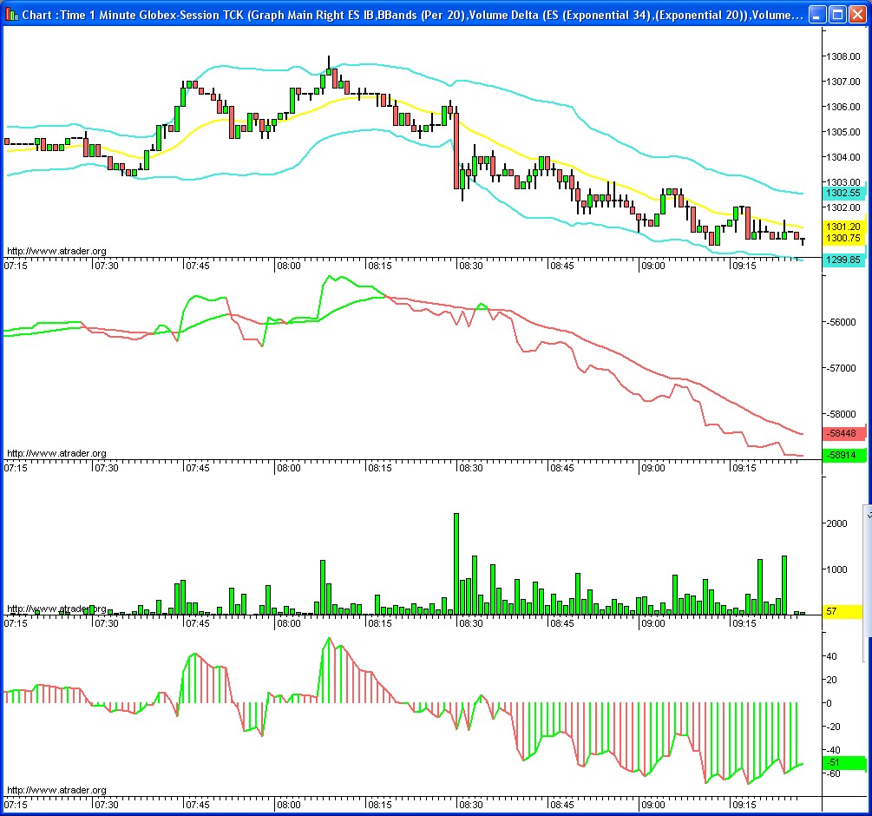Image resolution: width=872 pixels, height=816 pixels.
Task: Click the cyan 1302.55 upper band price label
Action: [x=843, y=193]
